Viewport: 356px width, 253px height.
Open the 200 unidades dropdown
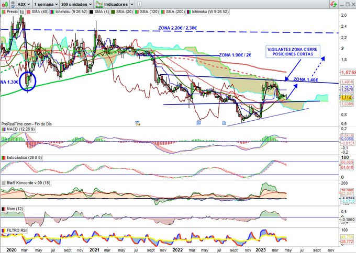(x=76, y=4)
